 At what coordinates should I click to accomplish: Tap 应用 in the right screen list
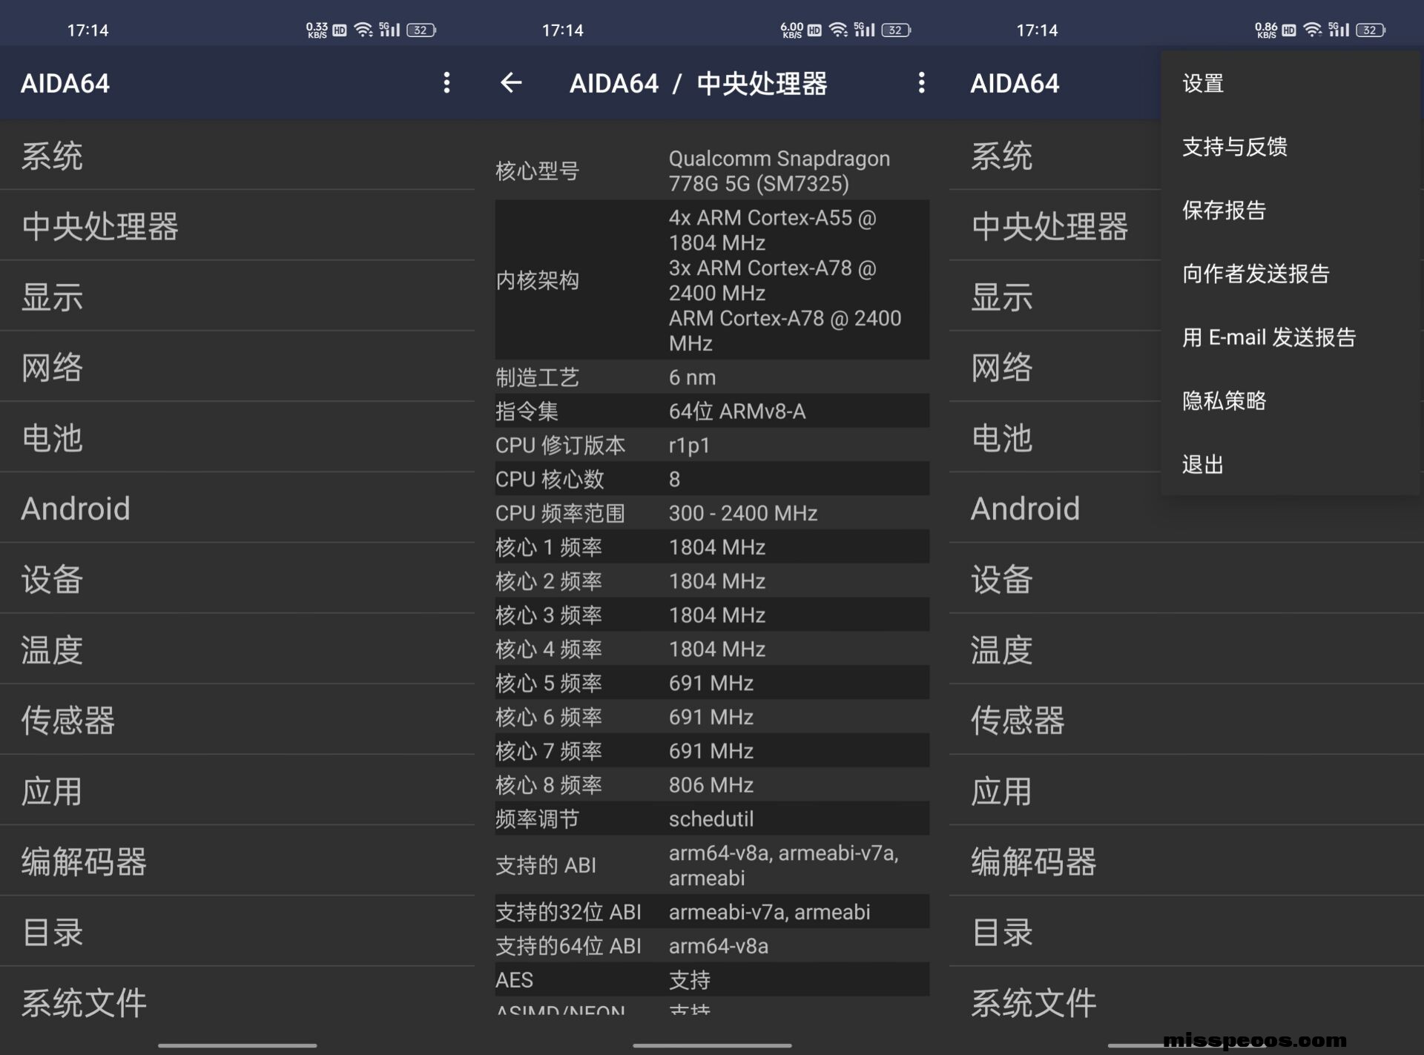coord(1187,791)
